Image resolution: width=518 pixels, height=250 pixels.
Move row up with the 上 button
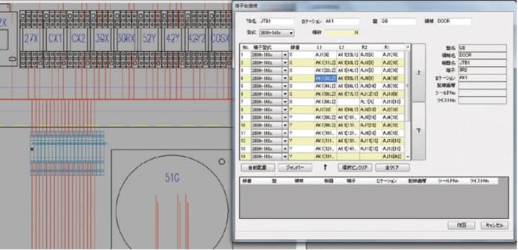point(419,73)
